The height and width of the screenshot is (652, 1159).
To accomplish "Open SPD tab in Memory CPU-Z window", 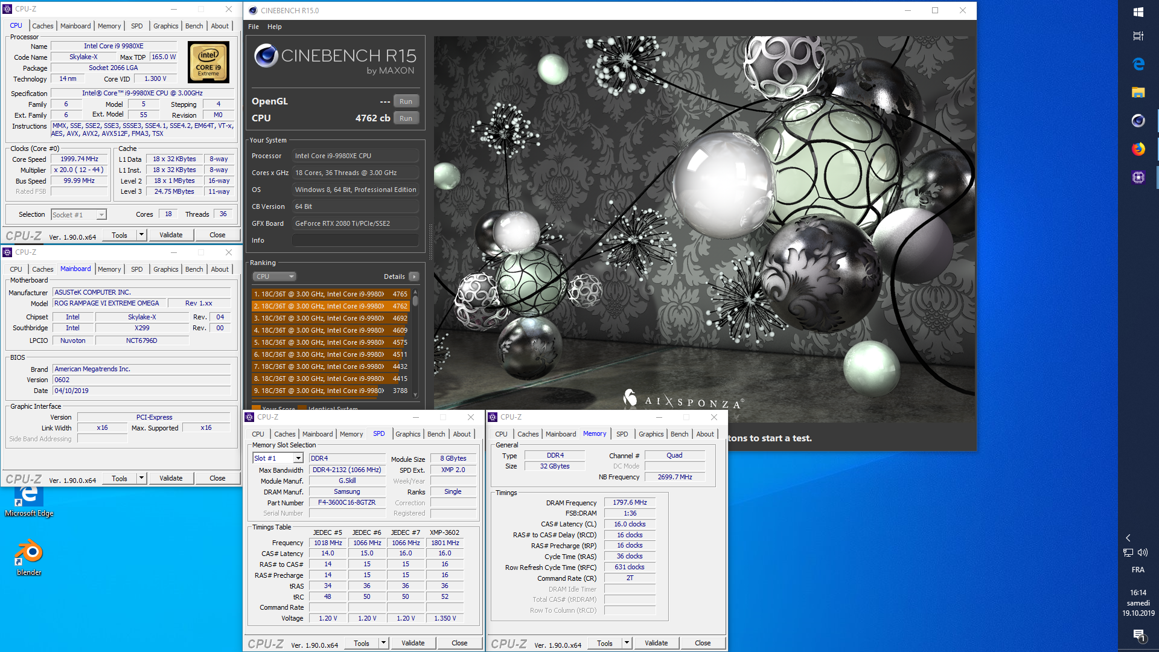I will 622,434.
